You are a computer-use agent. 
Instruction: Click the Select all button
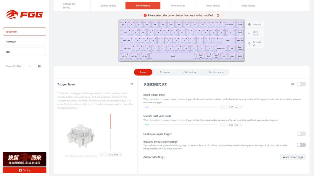click(255, 24)
